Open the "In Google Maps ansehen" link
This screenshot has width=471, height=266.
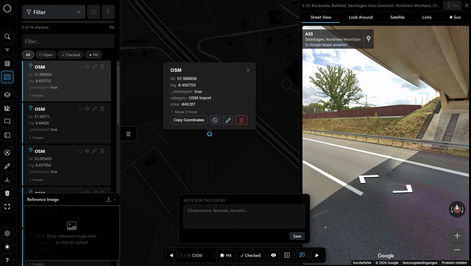coord(326,45)
